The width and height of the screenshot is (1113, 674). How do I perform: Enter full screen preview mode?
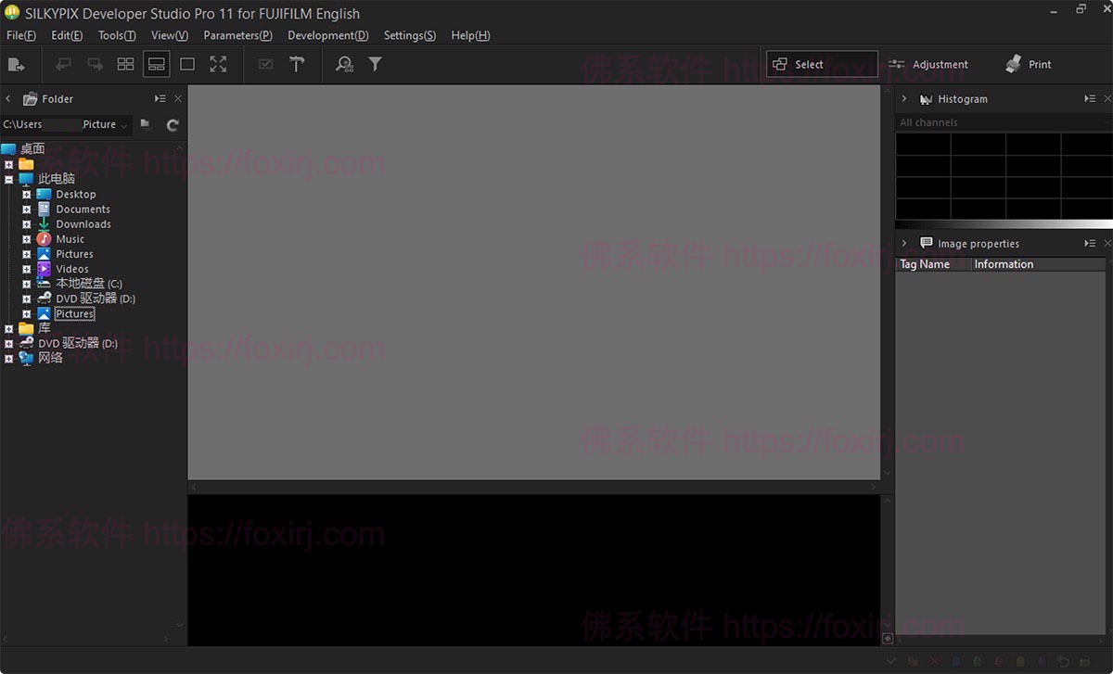point(218,64)
